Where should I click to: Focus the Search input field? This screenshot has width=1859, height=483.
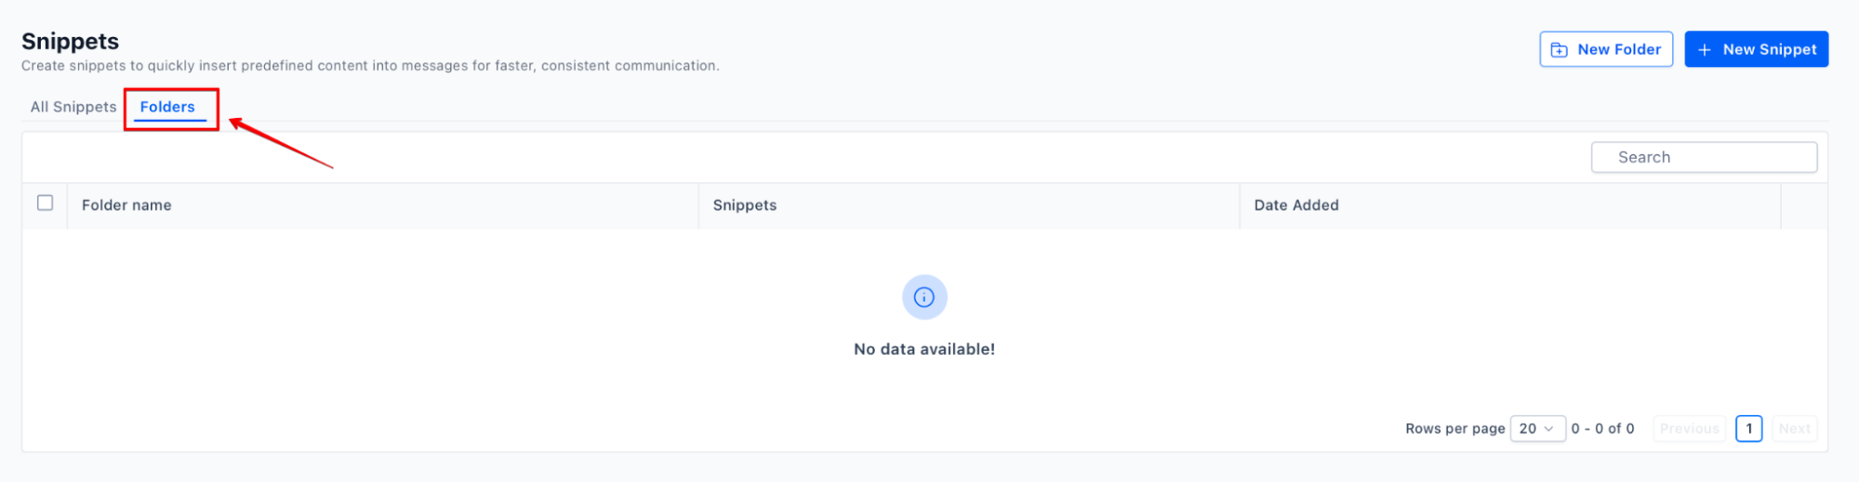(x=1704, y=158)
